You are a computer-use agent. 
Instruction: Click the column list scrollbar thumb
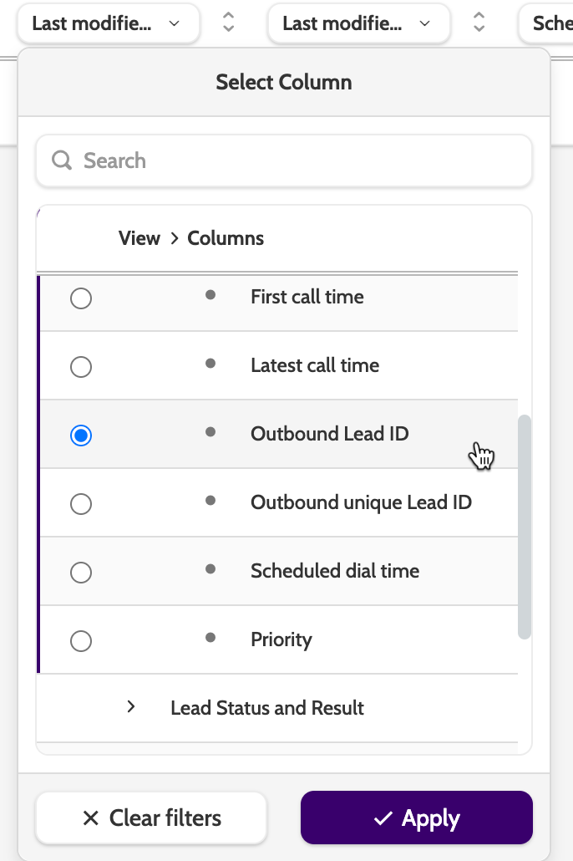coord(525,527)
